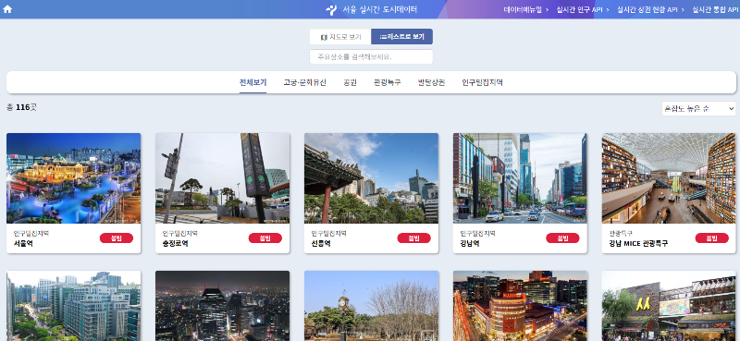The width and height of the screenshot is (740, 341).
Task: Go to the home icon in header
Action: pyautogui.click(x=7, y=9)
